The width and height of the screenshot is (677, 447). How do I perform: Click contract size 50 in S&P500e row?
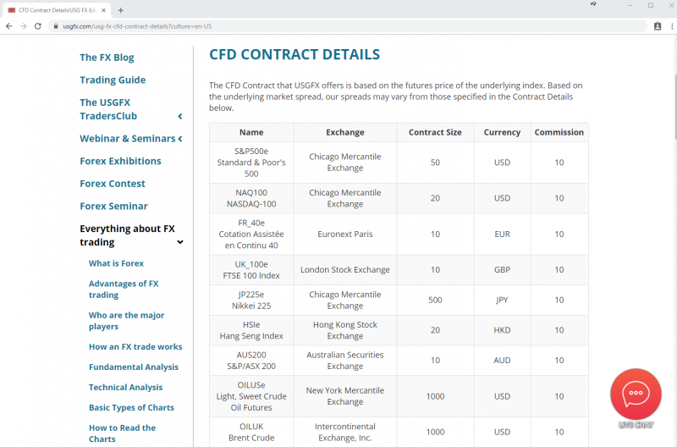click(x=435, y=163)
